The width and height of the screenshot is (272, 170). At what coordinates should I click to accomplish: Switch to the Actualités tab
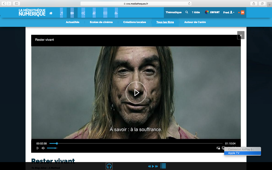[73, 22]
